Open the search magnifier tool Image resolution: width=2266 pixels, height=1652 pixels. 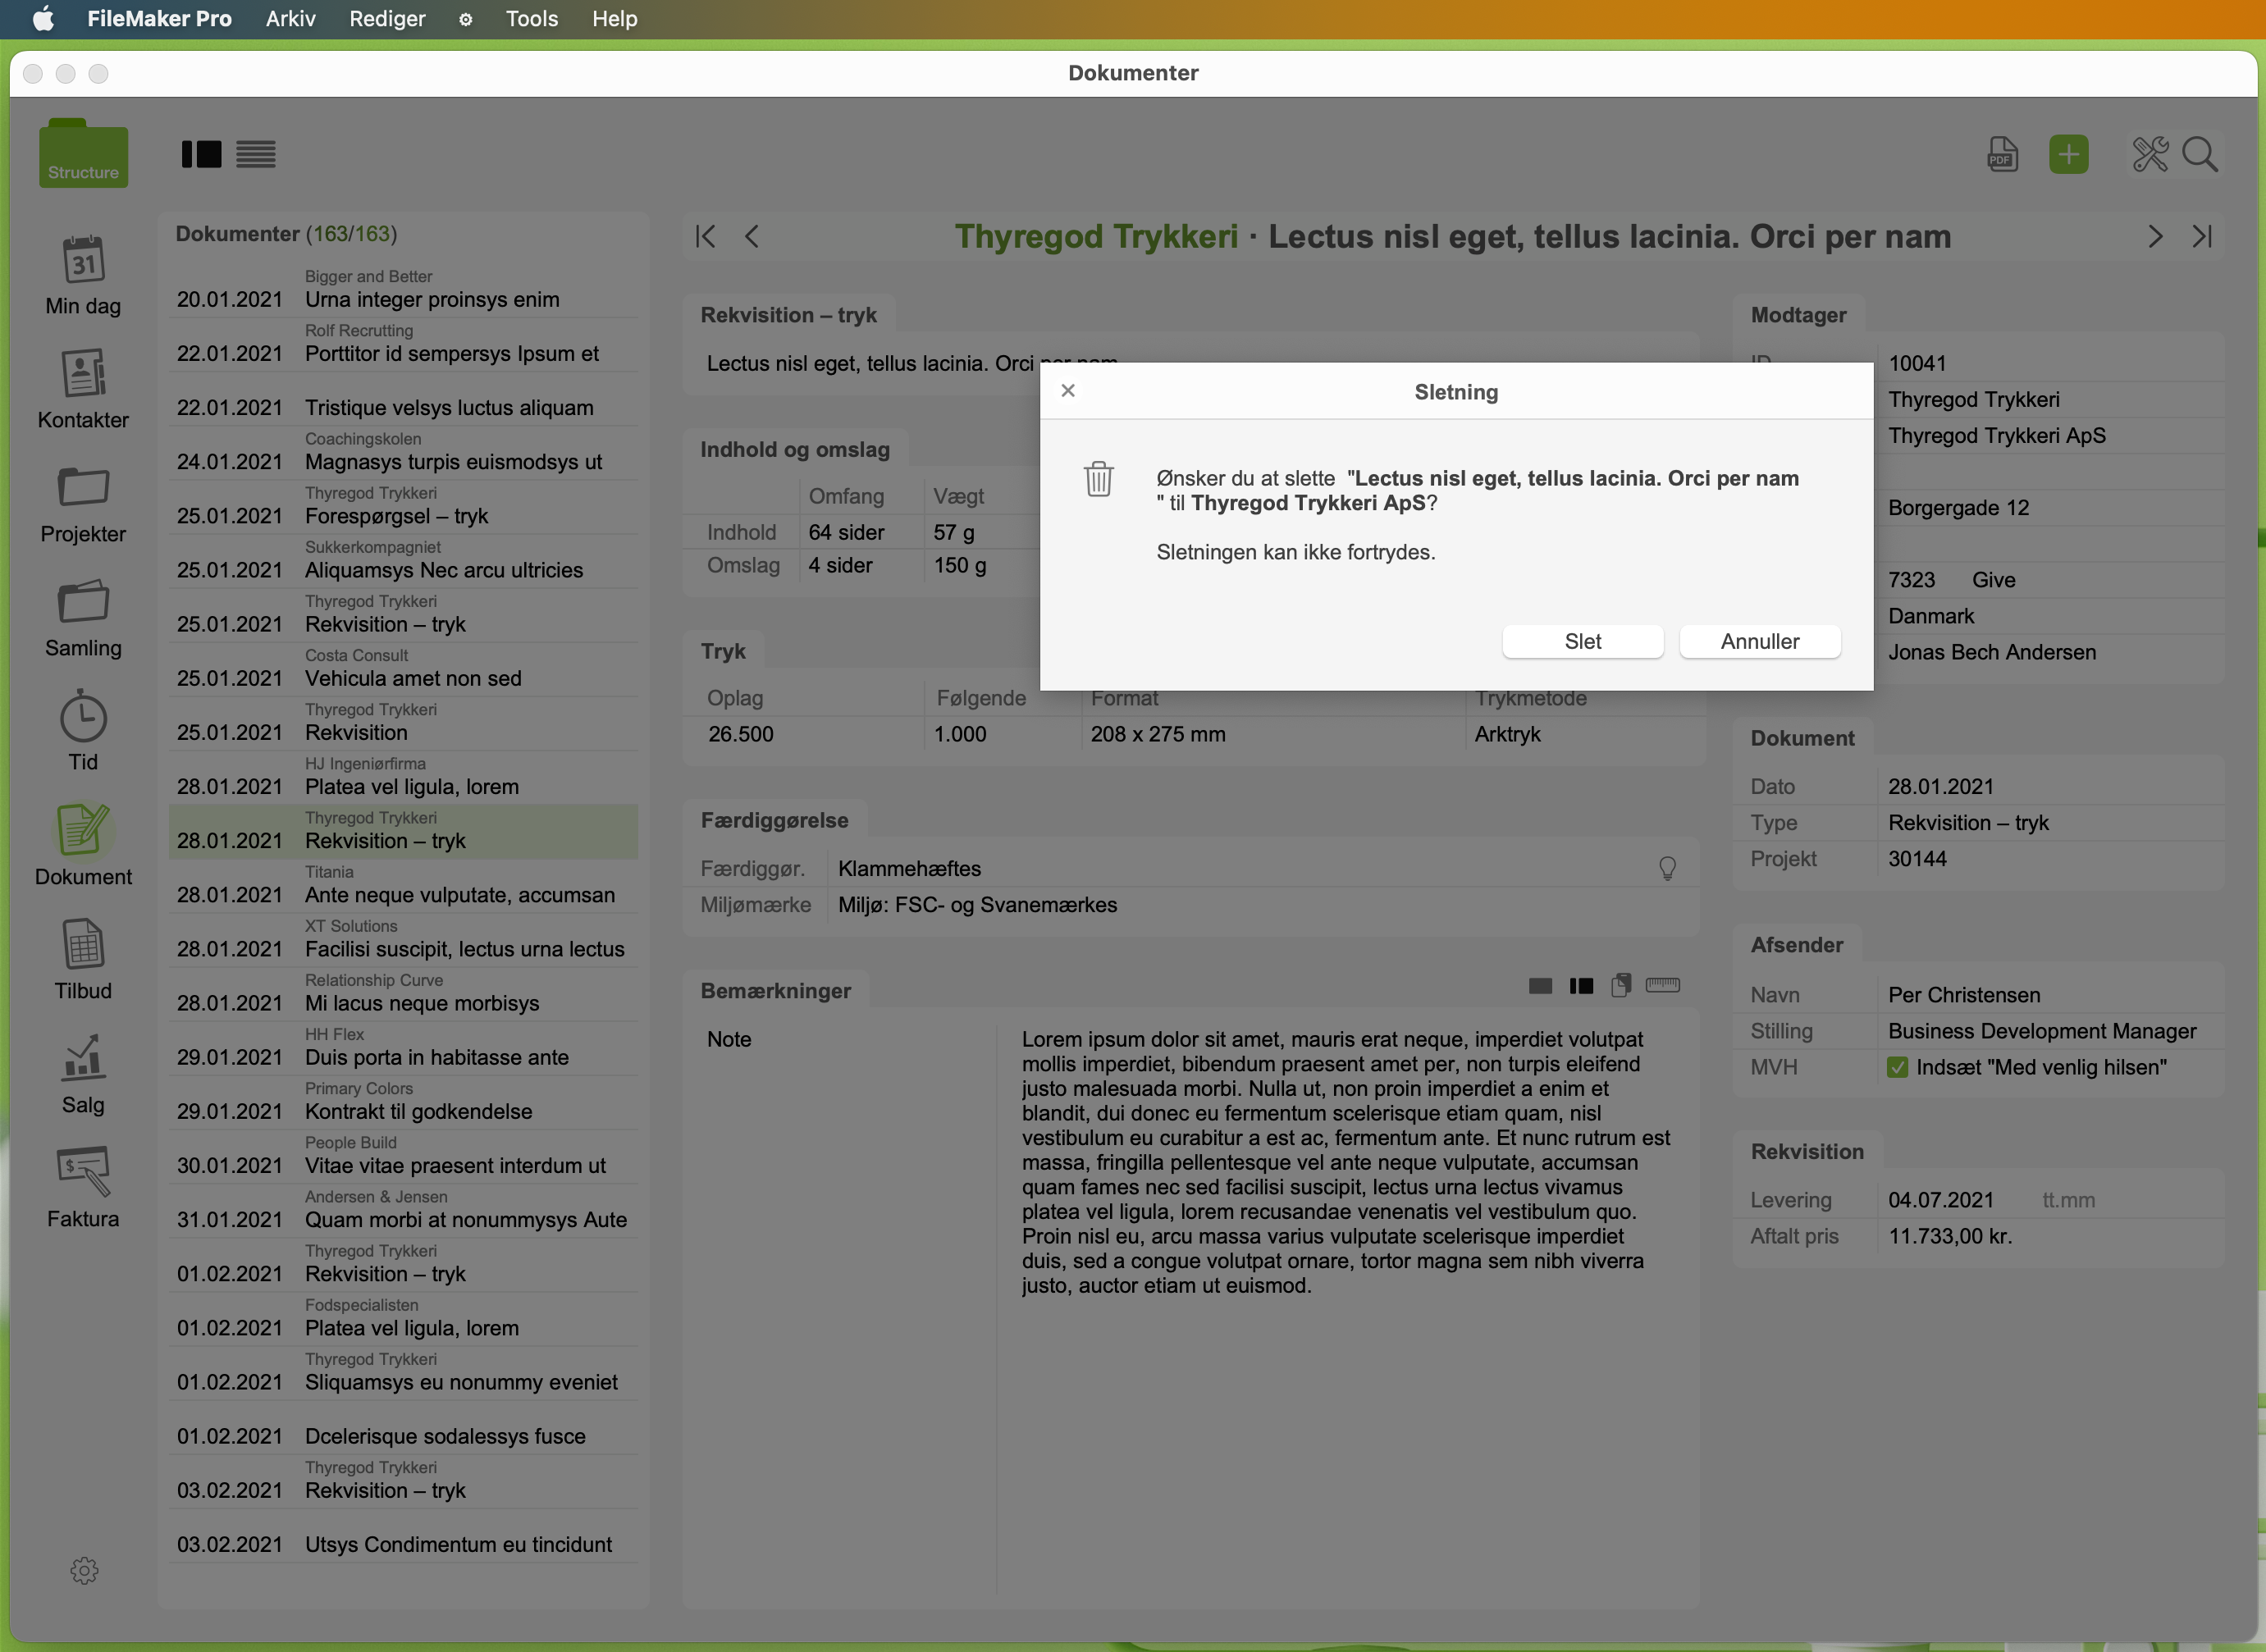point(2200,154)
